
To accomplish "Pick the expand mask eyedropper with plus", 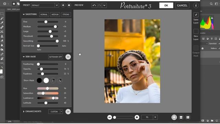I will click(60, 81).
